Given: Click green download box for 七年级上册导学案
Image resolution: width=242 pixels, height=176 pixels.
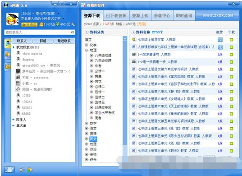Looking at the screenshot, I should 231,40.
